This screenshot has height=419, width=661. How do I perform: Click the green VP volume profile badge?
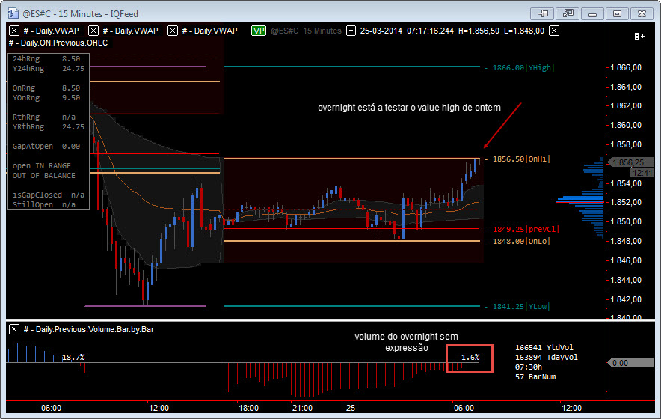tap(259, 31)
